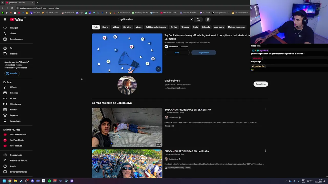328x184 pixels.
Task: Select the Sin mirar filter chip
Action: click(127, 27)
